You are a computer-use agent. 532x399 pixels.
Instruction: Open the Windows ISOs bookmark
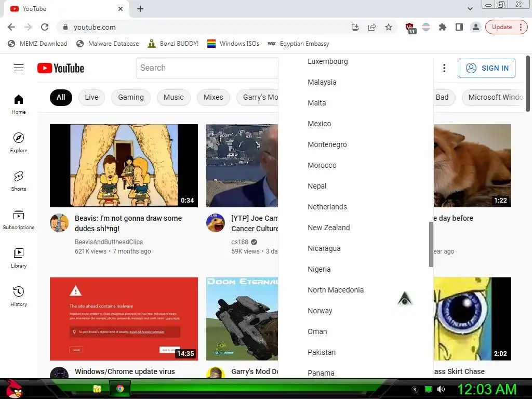[x=233, y=44]
